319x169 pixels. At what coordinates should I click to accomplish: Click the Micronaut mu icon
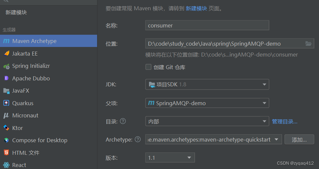[x=6, y=116]
